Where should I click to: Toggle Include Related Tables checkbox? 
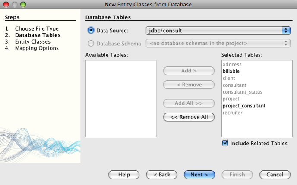(x=225, y=143)
